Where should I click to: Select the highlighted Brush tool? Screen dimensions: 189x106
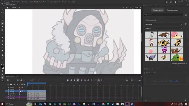[2, 24]
